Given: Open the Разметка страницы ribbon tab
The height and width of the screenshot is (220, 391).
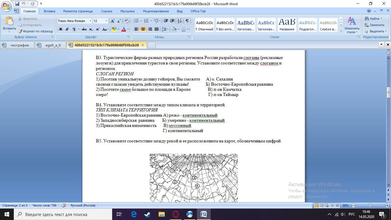Looking at the screenshot, I should 78,11.
